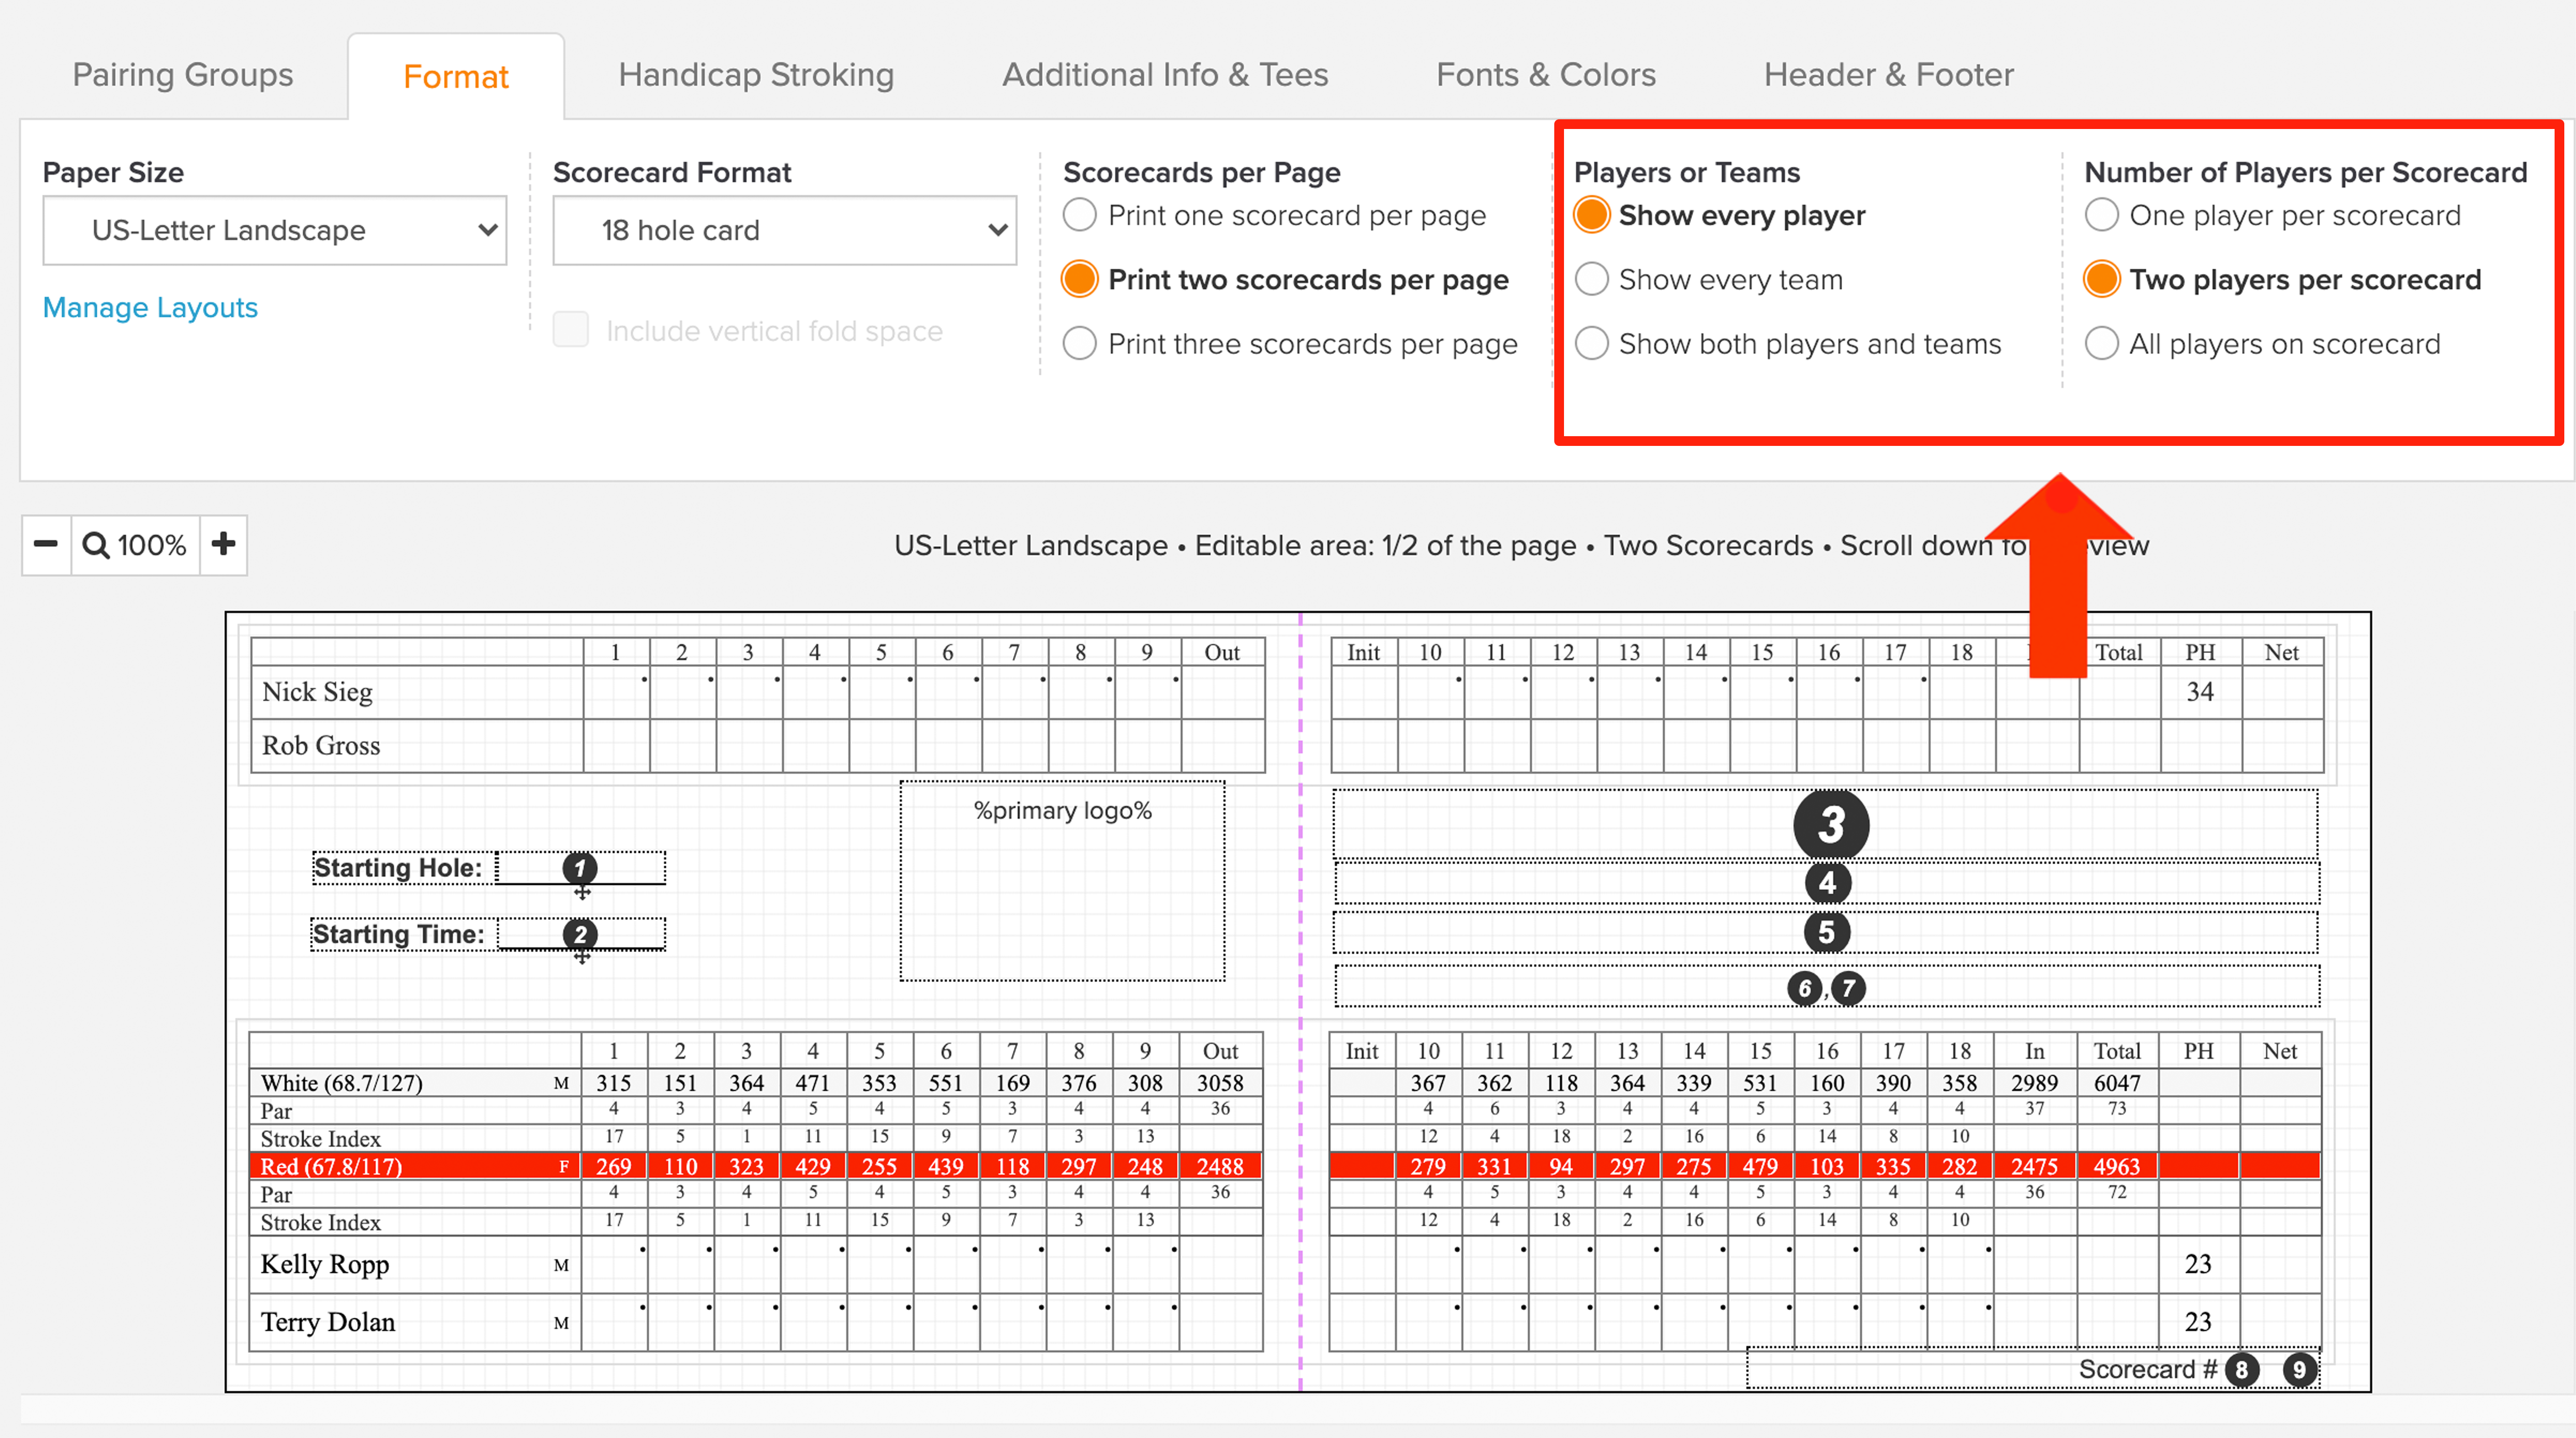Open Handicap Stroking tab
The width and height of the screenshot is (2576, 1438).
click(x=756, y=75)
